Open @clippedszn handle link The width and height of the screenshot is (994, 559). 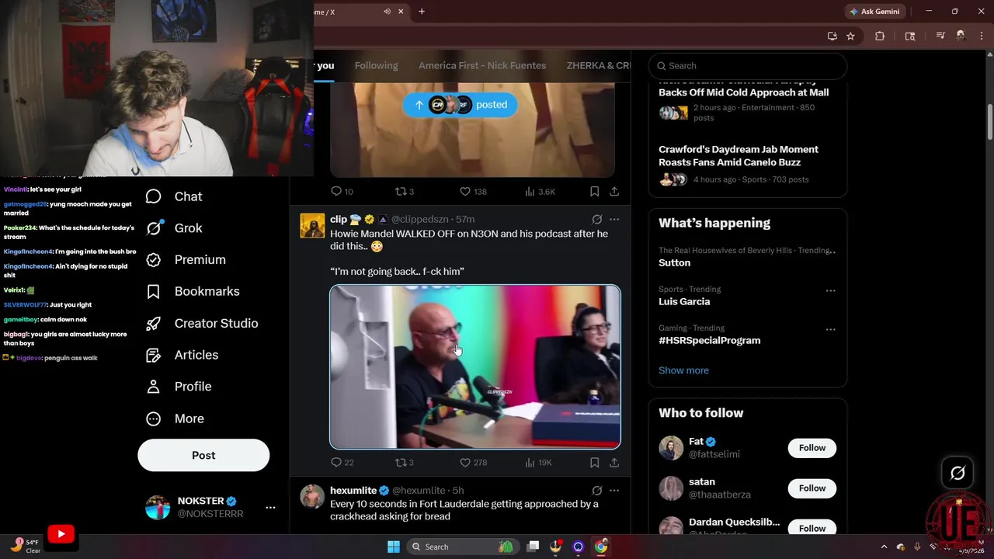pyautogui.click(x=422, y=219)
